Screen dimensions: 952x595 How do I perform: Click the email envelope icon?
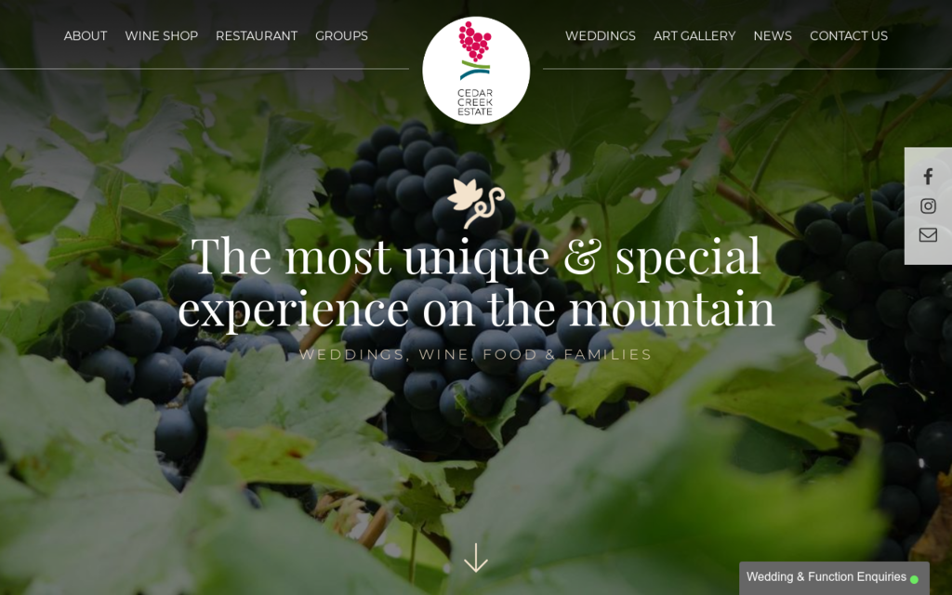coord(928,235)
